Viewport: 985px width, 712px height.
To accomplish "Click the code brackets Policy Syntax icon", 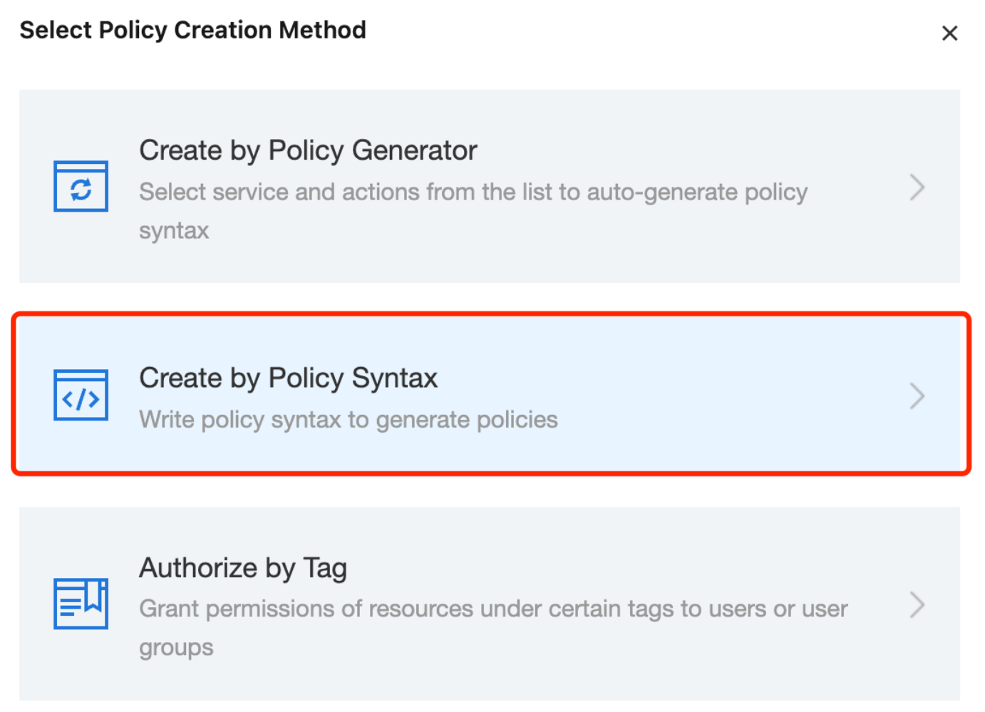I will pyautogui.click(x=81, y=396).
